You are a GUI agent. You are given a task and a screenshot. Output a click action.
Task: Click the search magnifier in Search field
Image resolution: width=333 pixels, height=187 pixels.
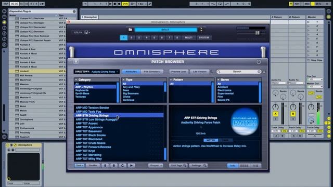pyautogui.click(x=219, y=72)
